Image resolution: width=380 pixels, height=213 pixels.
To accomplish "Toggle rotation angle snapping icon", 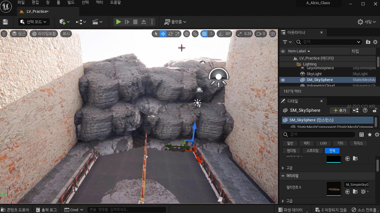I will click(x=221, y=34).
